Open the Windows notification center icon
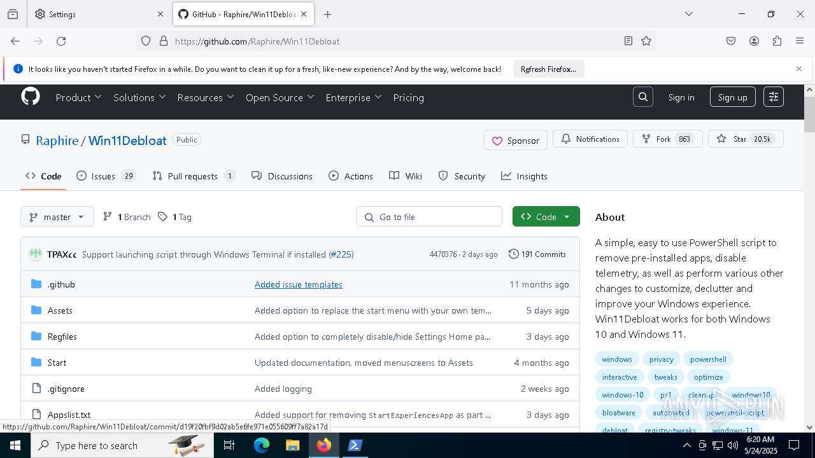The height and width of the screenshot is (458, 815). tap(794, 445)
